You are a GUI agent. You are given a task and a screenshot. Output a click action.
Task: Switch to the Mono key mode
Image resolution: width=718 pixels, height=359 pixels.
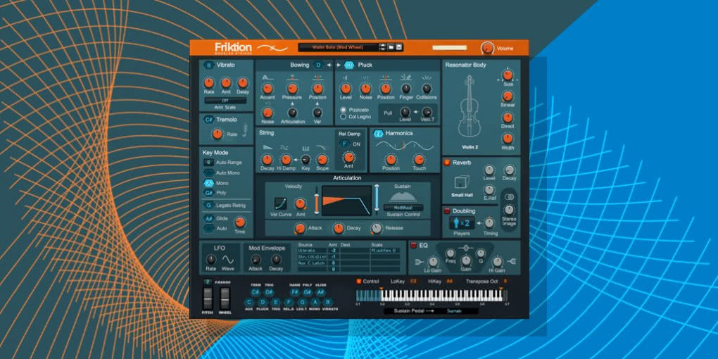click(209, 183)
